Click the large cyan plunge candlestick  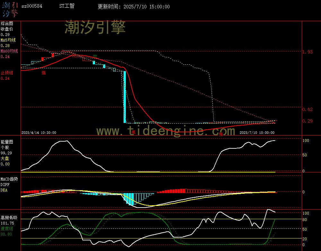pyautogui.click(x=125, y=97)
